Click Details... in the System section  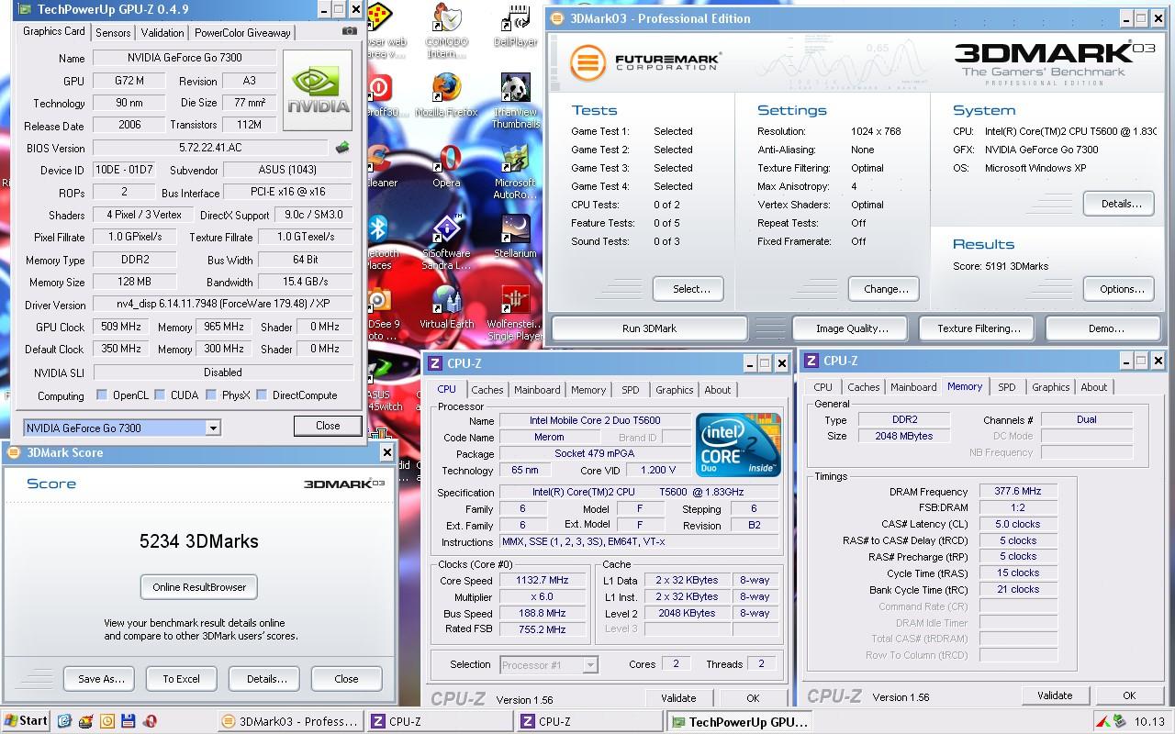point(1121,204)
